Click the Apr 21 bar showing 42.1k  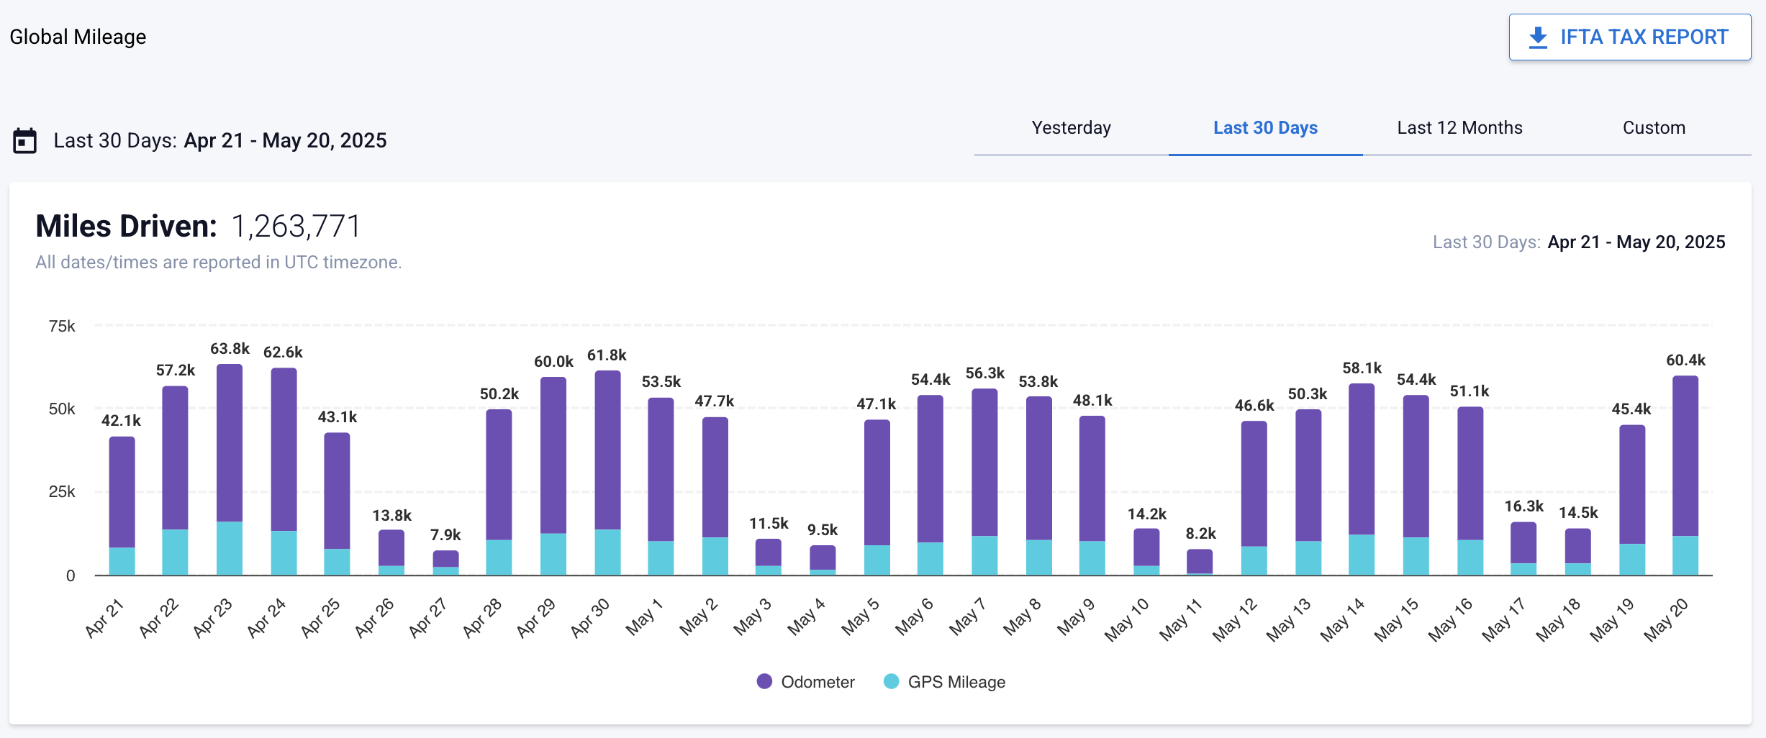tap(122, 504)
